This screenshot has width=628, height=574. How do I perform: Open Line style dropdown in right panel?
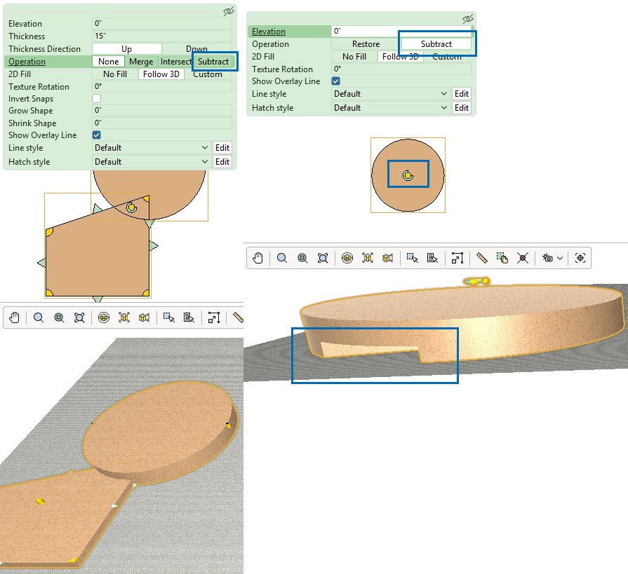pyautogui.click(x=391, y=94)
